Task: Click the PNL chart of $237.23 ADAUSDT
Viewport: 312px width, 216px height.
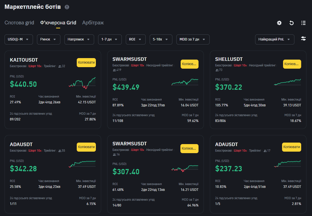Action: (287, 164)
